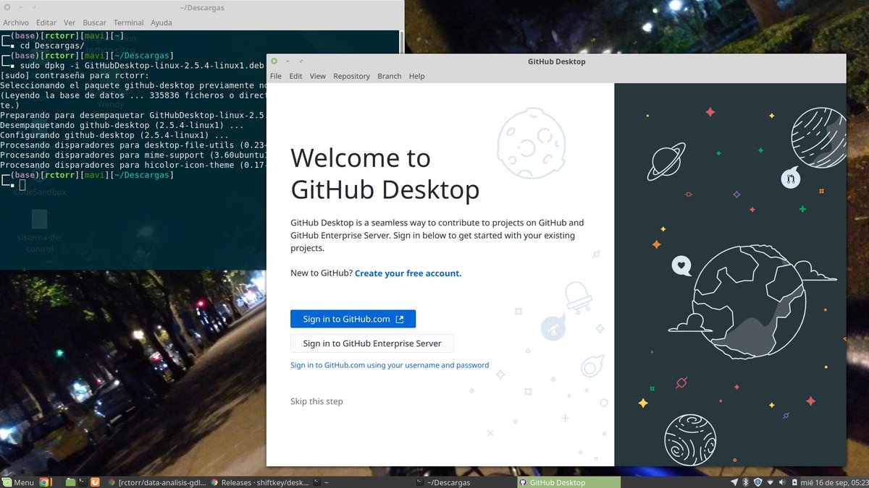Follow the Create your free account link
This screenshot has height=488, width=869.
coord(408,273)
